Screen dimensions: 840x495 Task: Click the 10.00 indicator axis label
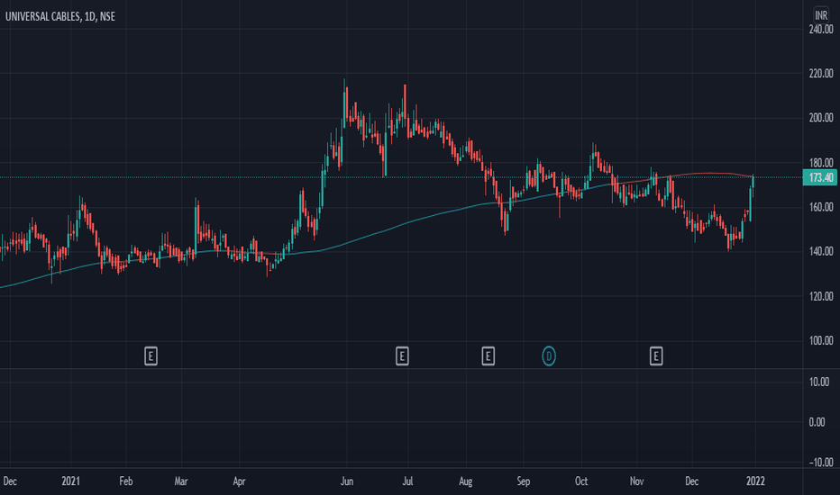pyautogui.click(x=819, y=382)
